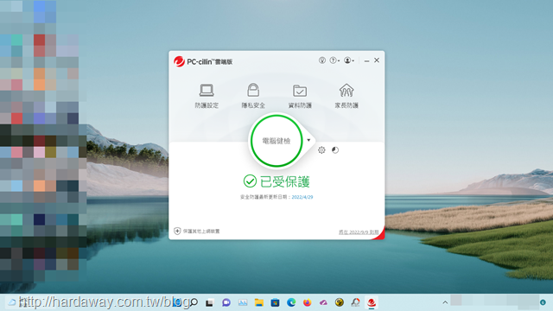Viewport: 553px width, 311px height.
Task: Launch Microsoft Edge from taskbar
Action: [x=291, y=302]
